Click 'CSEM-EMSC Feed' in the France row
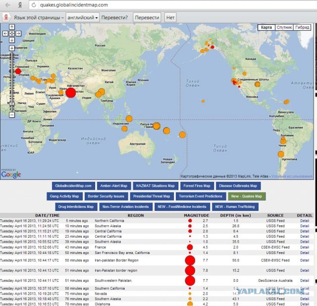The height and width of the screenshot is (306, 317). pyautogui.click(x=275, y=247)
